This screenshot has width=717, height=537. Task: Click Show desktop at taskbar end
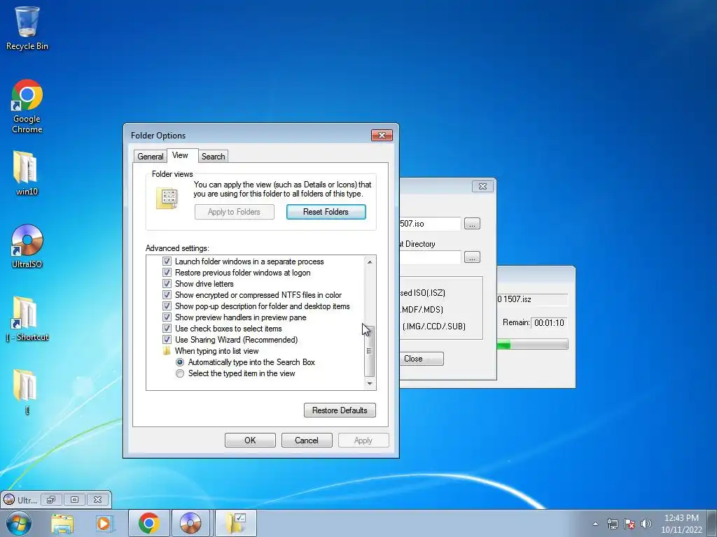[x=712, y=523]
